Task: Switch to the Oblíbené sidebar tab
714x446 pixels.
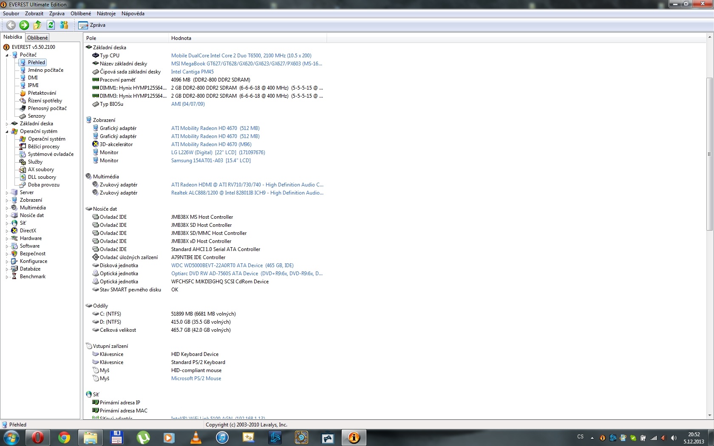Action: pyautogui.click(x=37, y=38)
